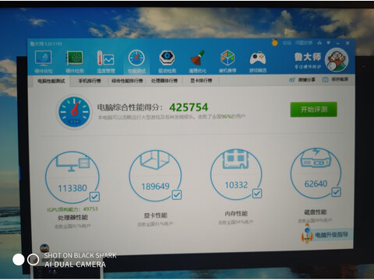Minimize the 鲁大师 window
This screenshot has height=280, width=374.
coord(337,43)
